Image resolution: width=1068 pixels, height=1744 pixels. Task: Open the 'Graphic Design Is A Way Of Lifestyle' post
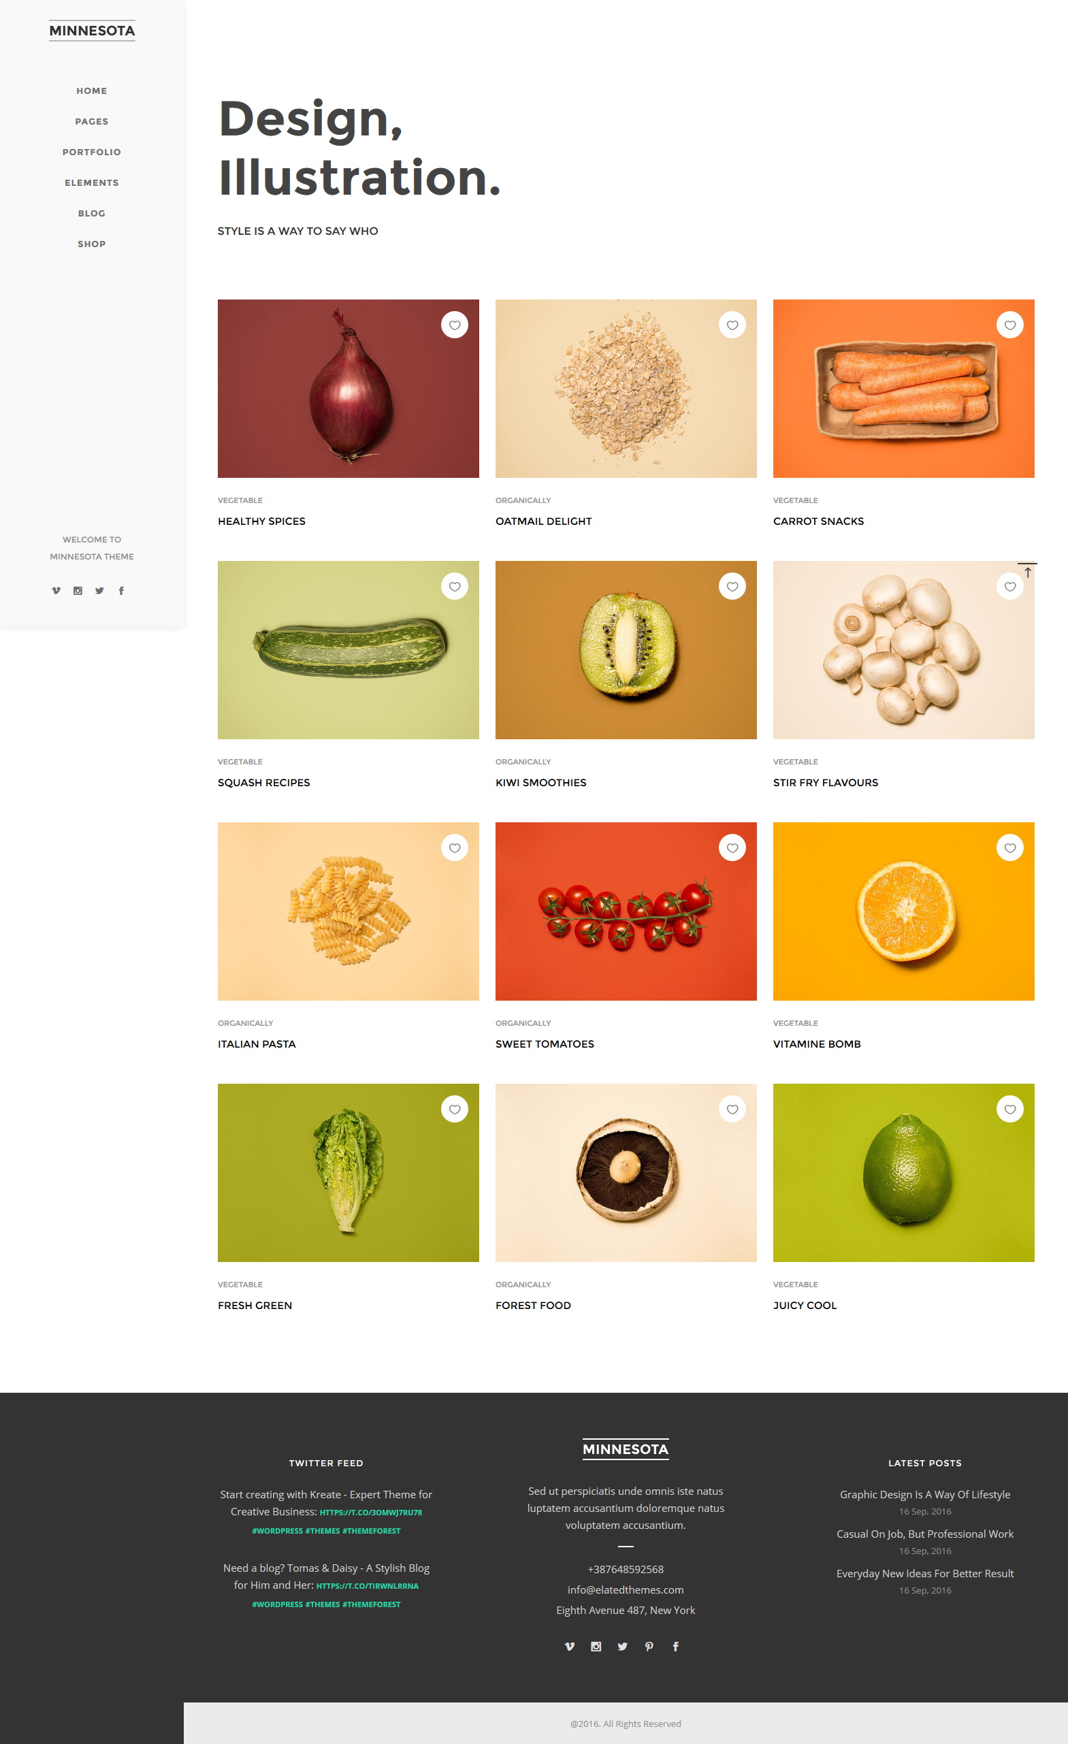tap(925, 1494)
